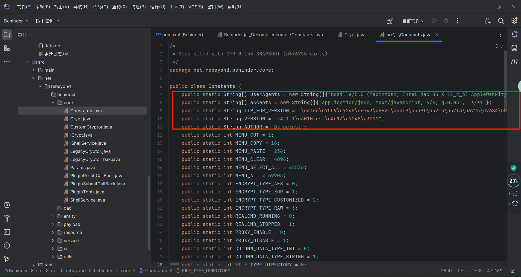The width and height of the screenshot is (521, 277).
Task: Open the Structure tool window icon
Action: 7,48
